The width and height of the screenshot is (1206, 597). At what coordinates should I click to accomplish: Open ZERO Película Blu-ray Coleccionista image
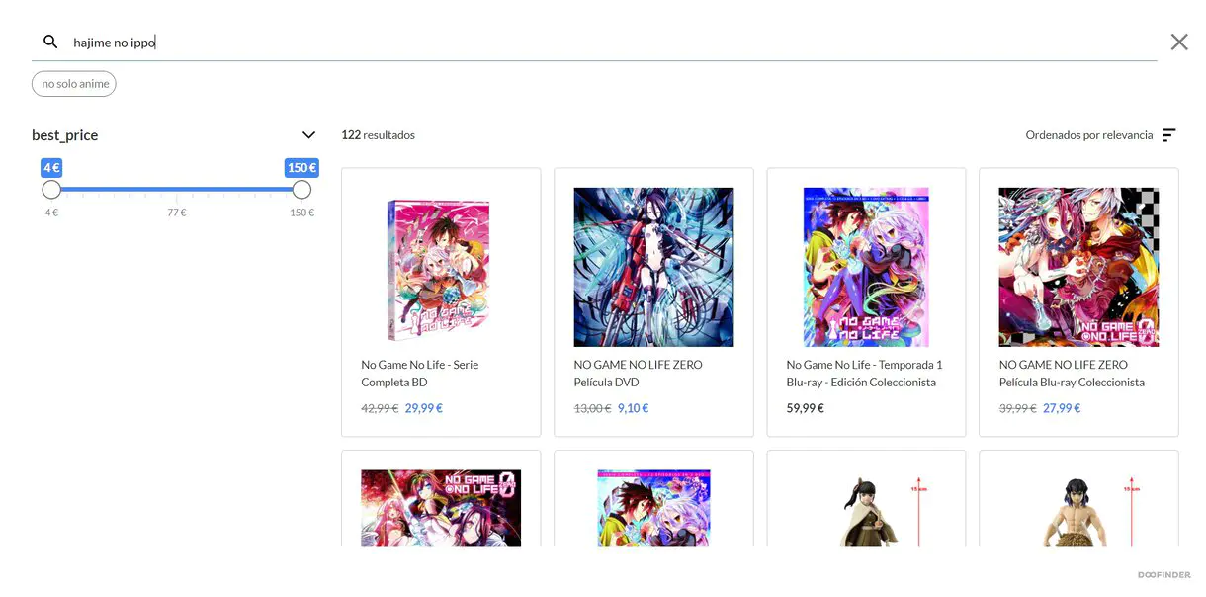point(1078,267)
